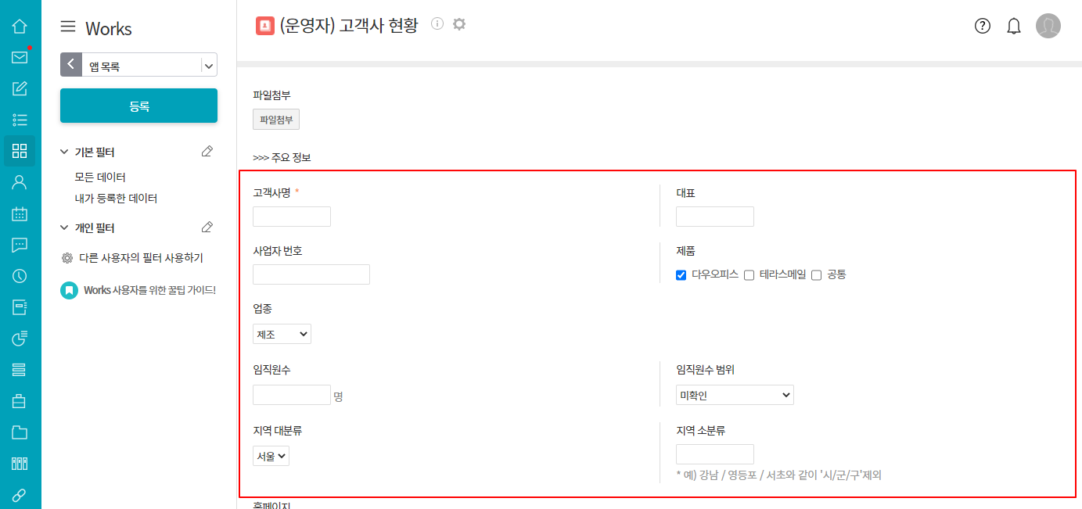1082x509 pixels.
Task: Open the help question mark icon
Action: click(983, 26)
